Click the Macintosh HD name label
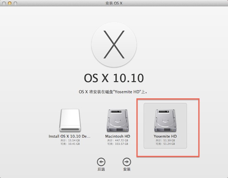This screenshot has width=228, height=178. [118, 136]
